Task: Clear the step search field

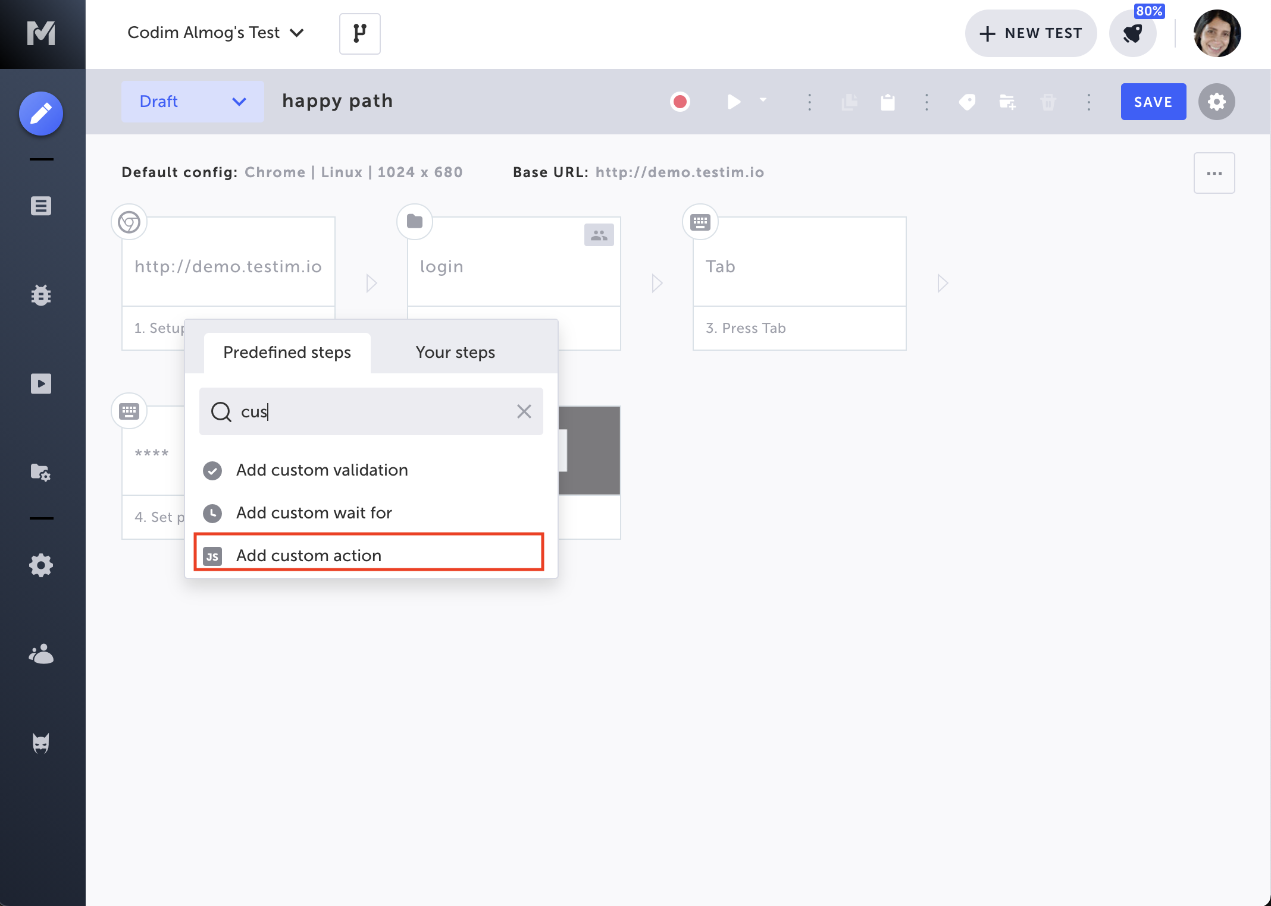Action: pyautogui.click(x=524, y=411)
